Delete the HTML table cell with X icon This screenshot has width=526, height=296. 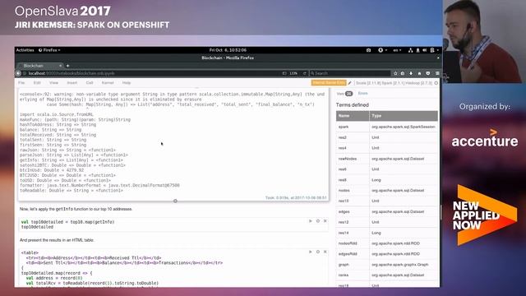tap(325, 252)
